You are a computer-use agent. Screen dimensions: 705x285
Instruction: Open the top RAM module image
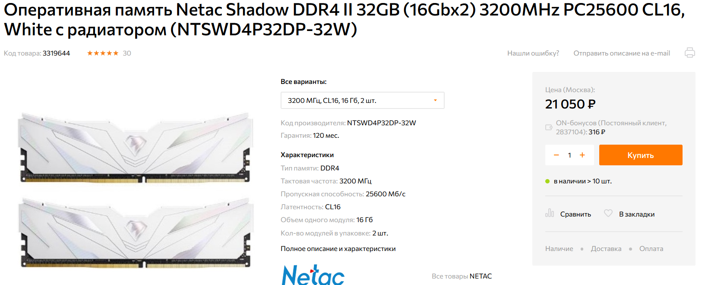[x=135, y=148]
